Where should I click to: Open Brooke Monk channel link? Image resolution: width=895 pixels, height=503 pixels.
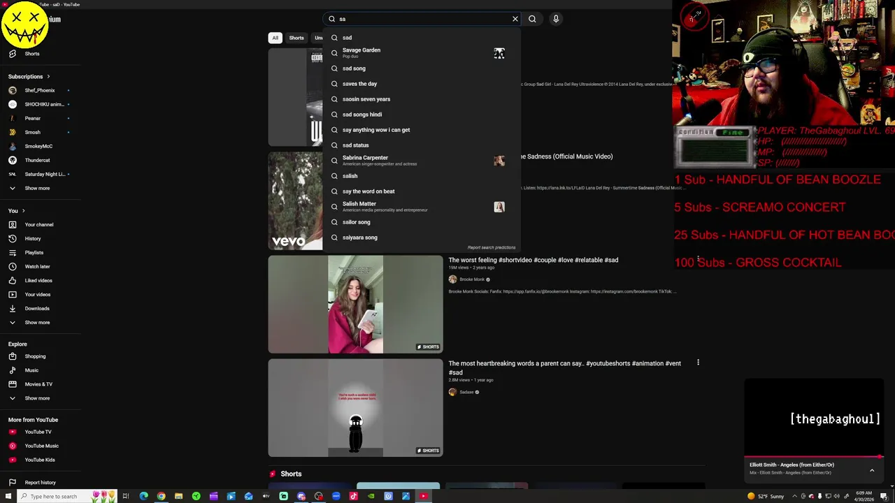471,279
